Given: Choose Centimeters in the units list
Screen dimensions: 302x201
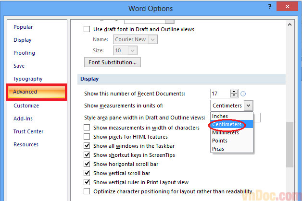Looking at the screenshot, I should 226,125.
